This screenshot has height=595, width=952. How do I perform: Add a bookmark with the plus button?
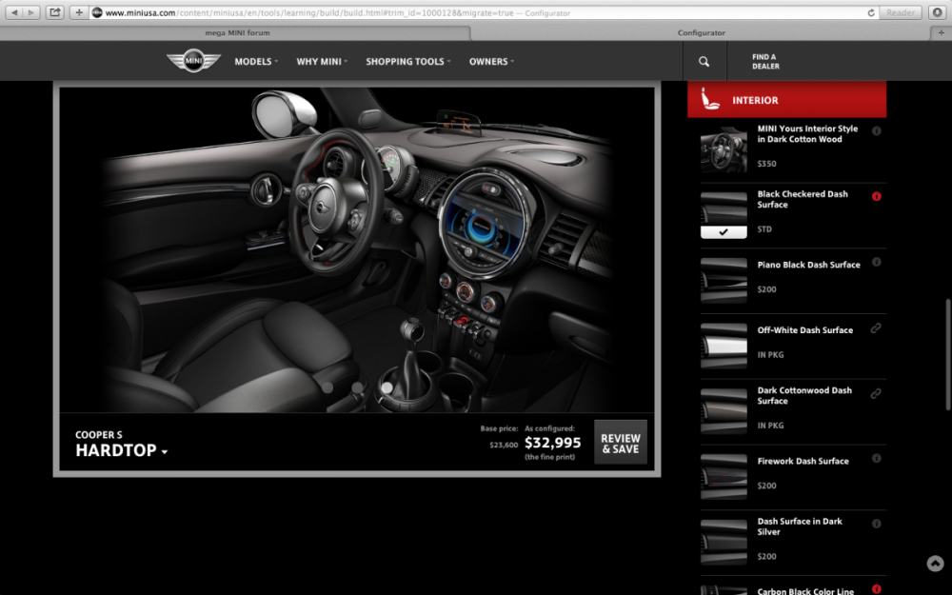pyautogui.click(x=79, y=12)
